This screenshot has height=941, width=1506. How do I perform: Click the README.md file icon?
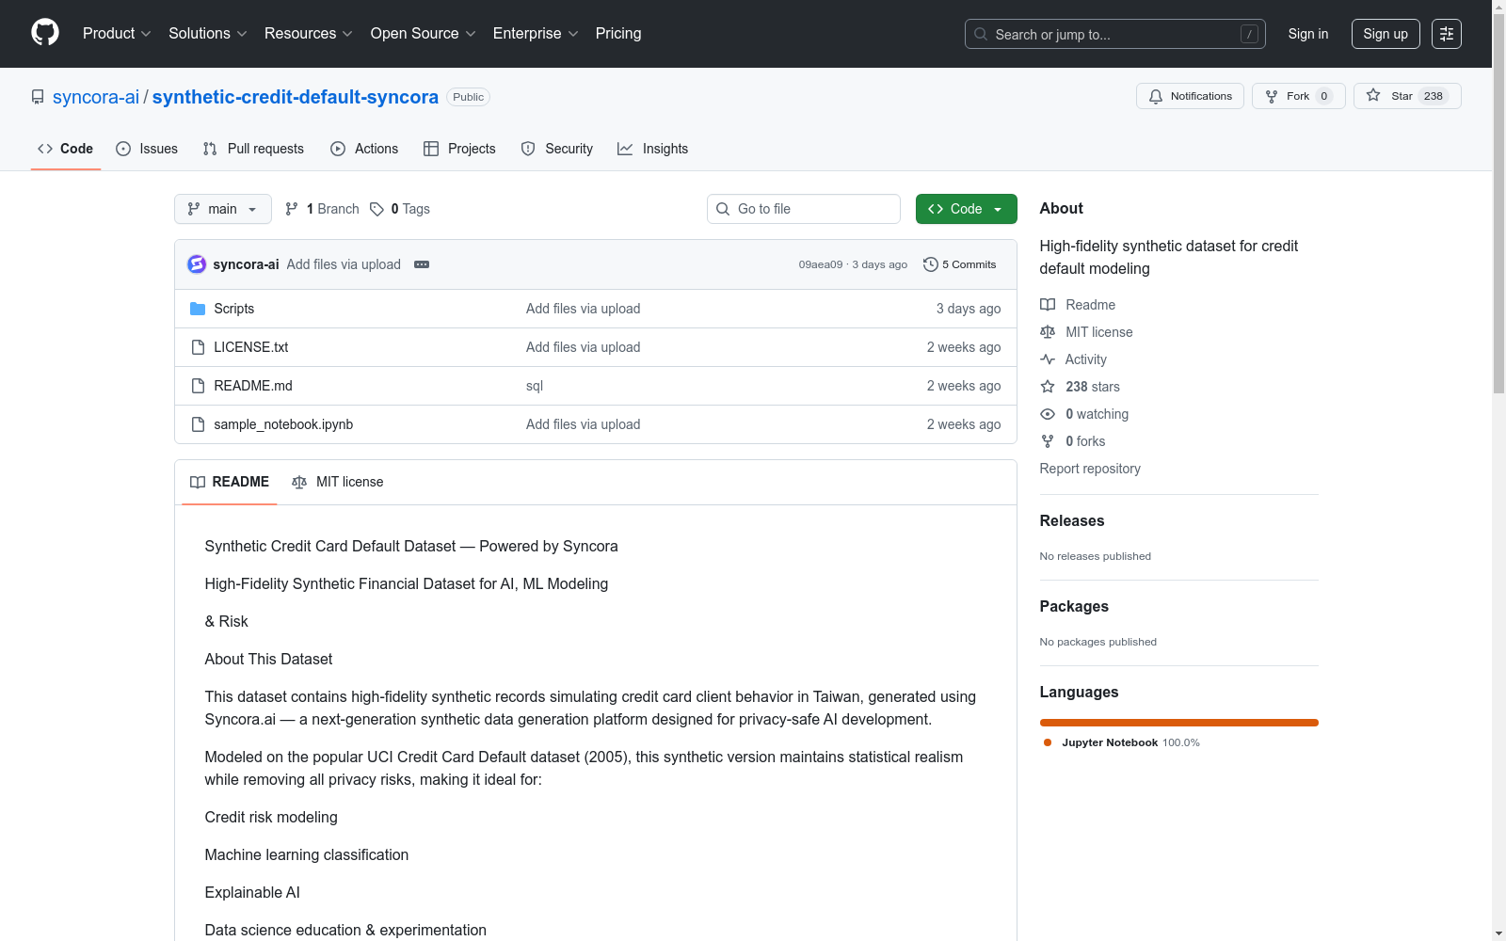[x=198, y=386]
